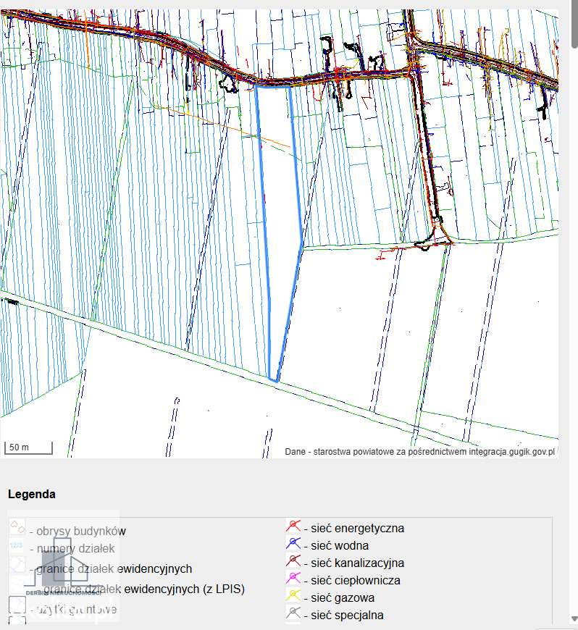Click the gray sieć specjalna legend icon
This screenshot has height=630, width=578.
pyautogui.click(x=293, y=613)
